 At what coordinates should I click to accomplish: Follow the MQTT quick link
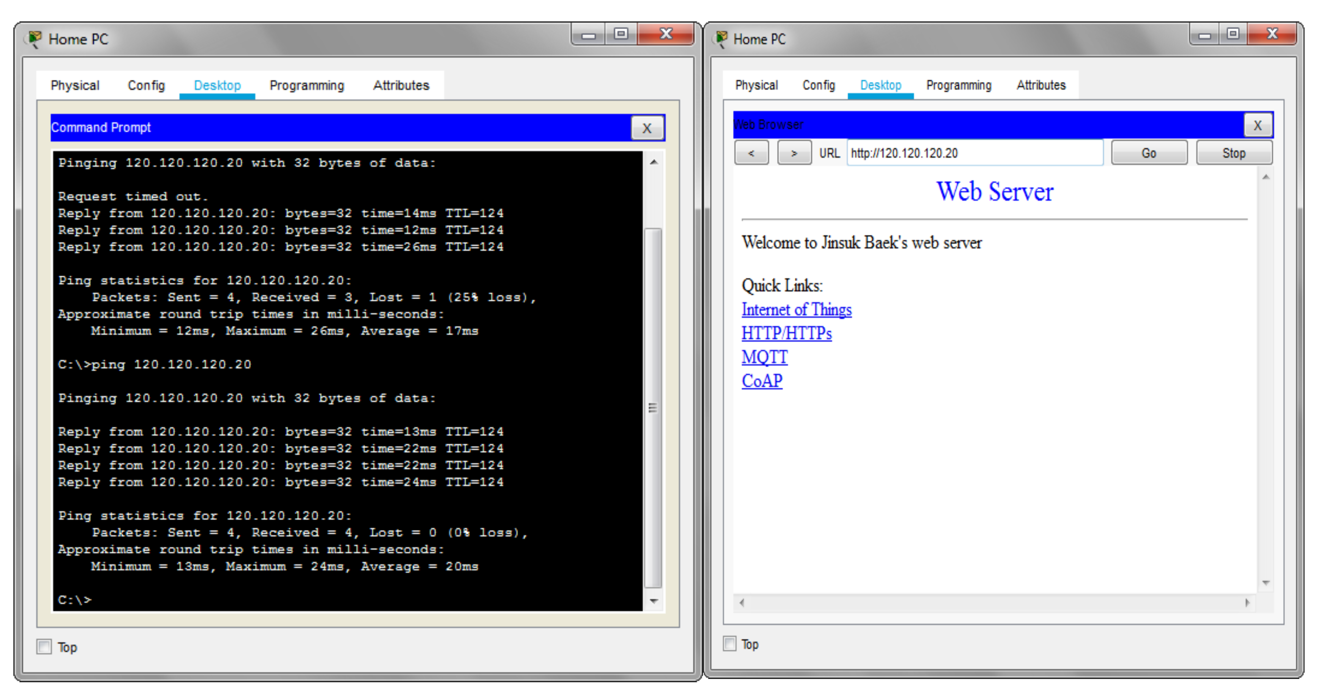tap(764, 357)
